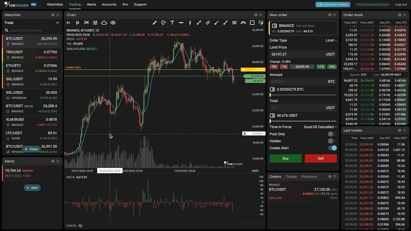The image size is (411, 231).
Task: Open Order book panel settings gear
Action: click(400, 15)
